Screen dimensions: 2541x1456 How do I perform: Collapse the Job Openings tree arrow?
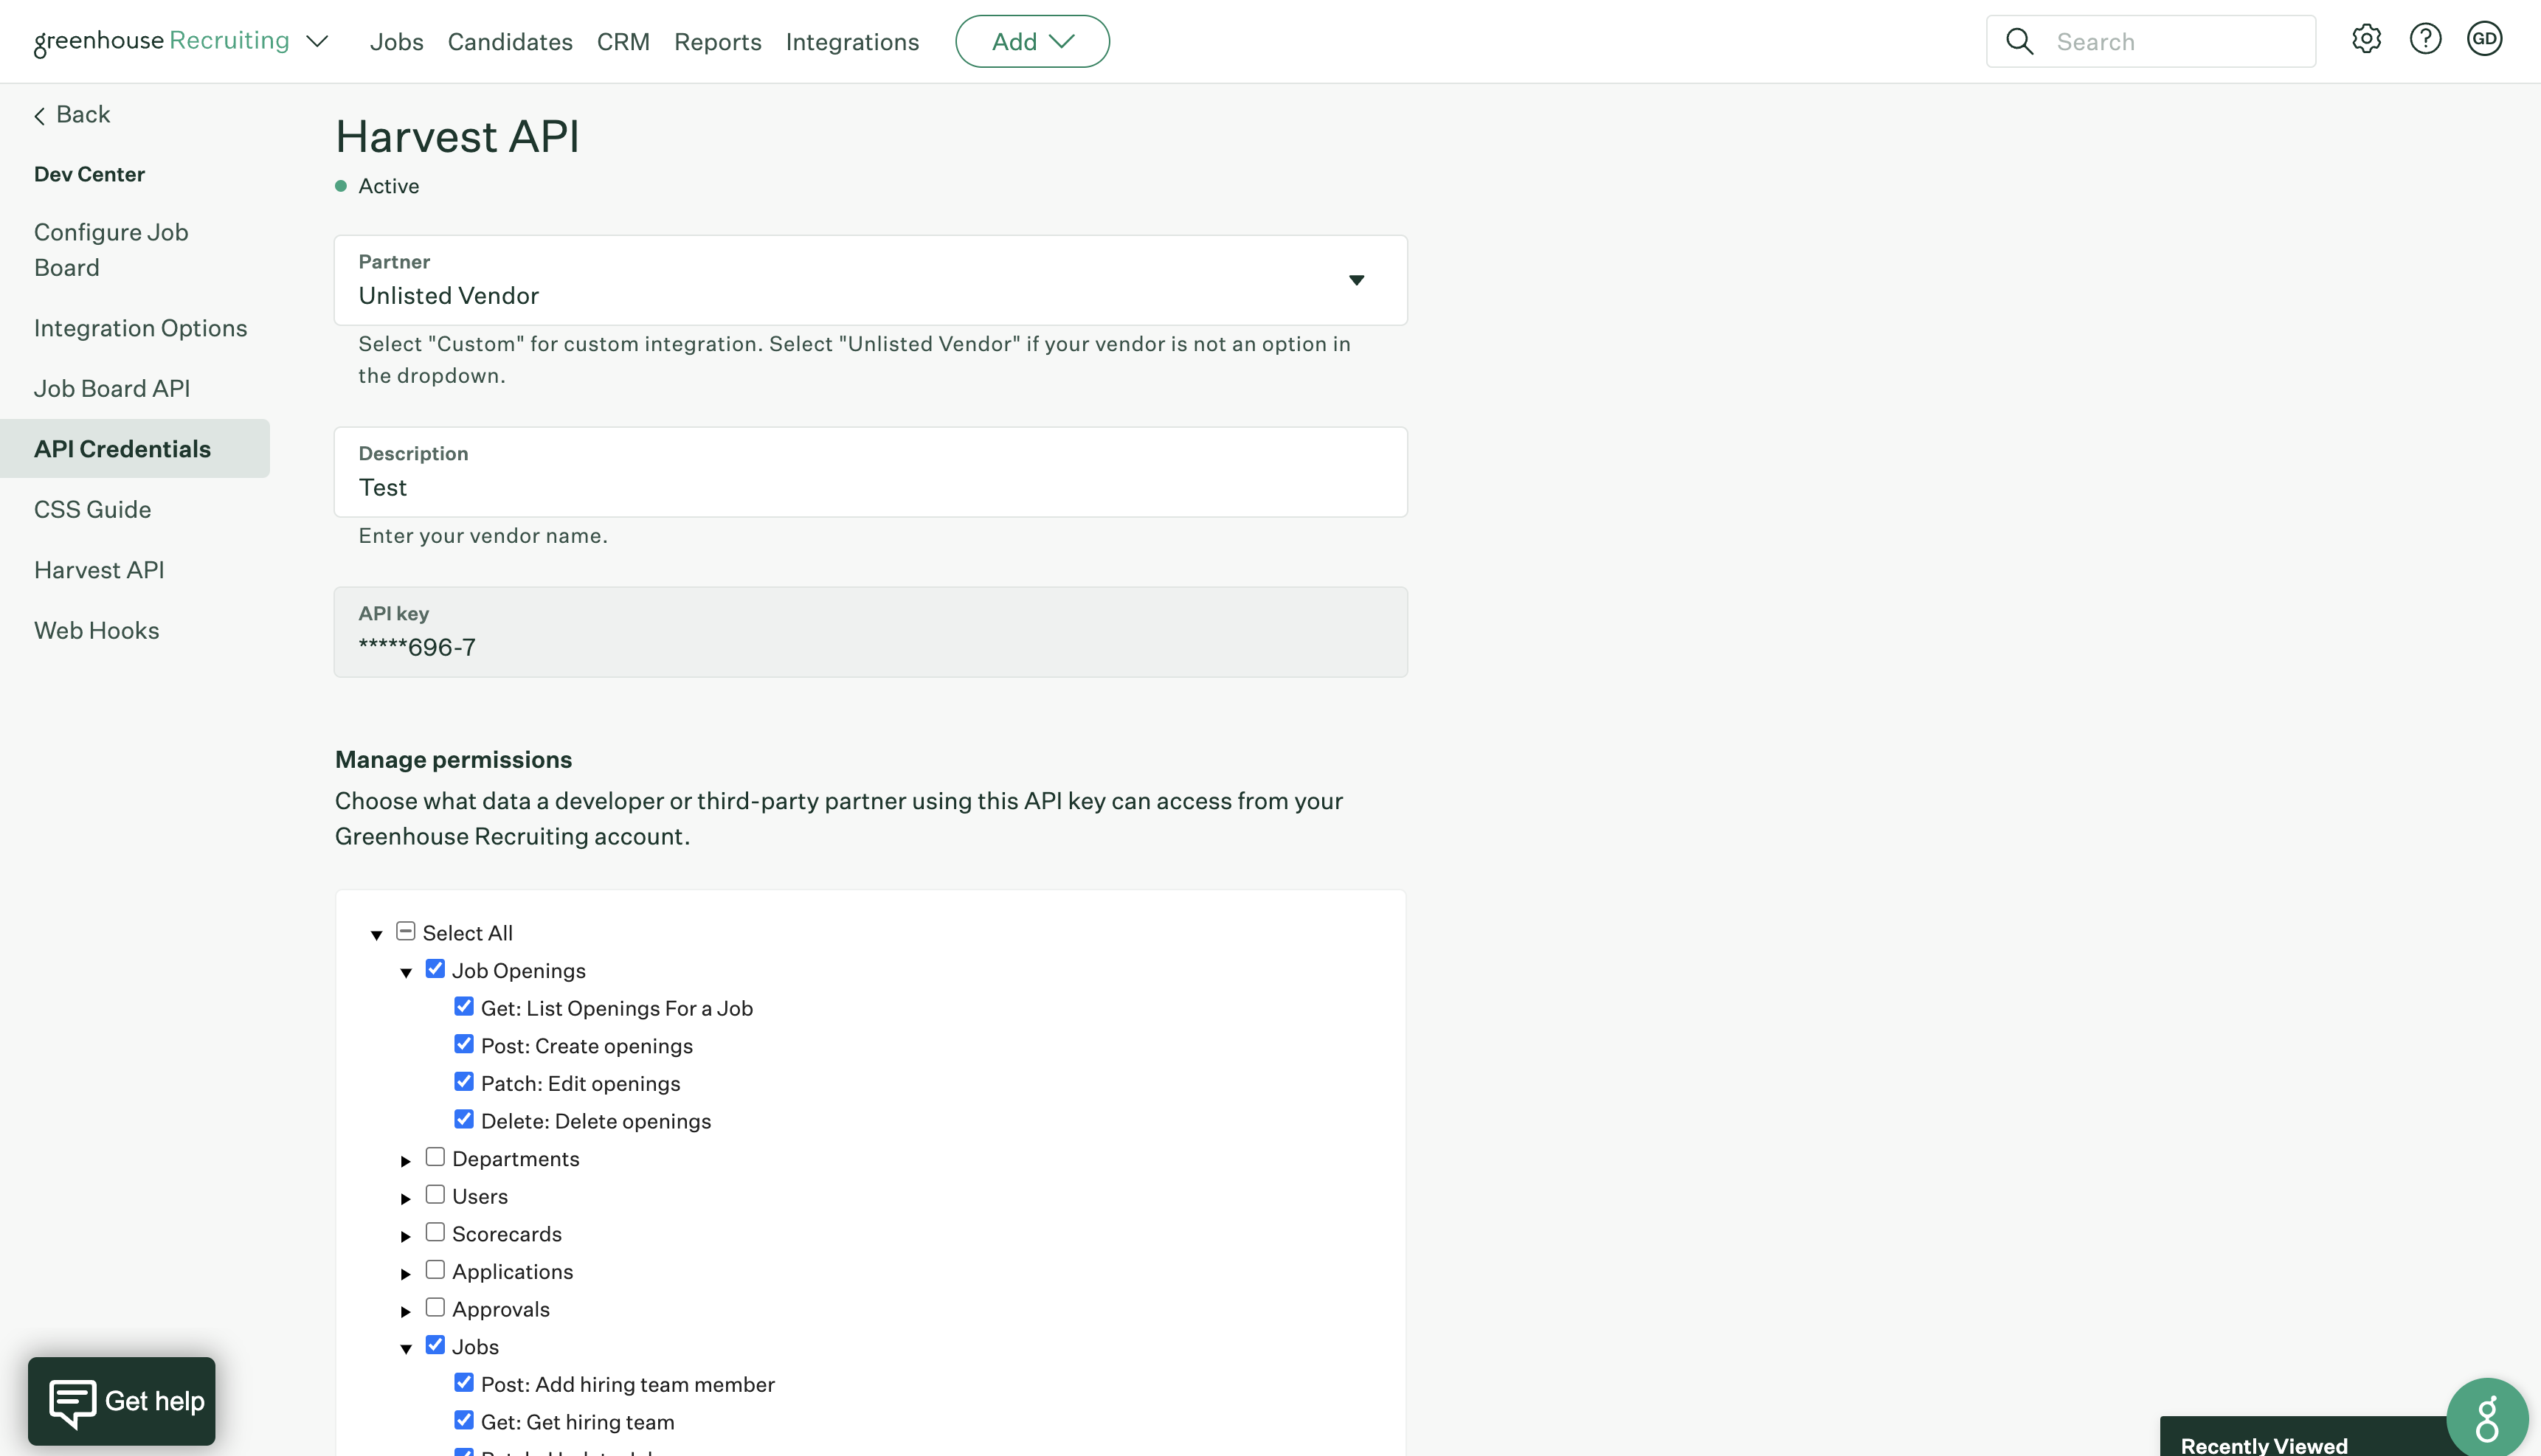pyautogui.click(x=406, y=973)
